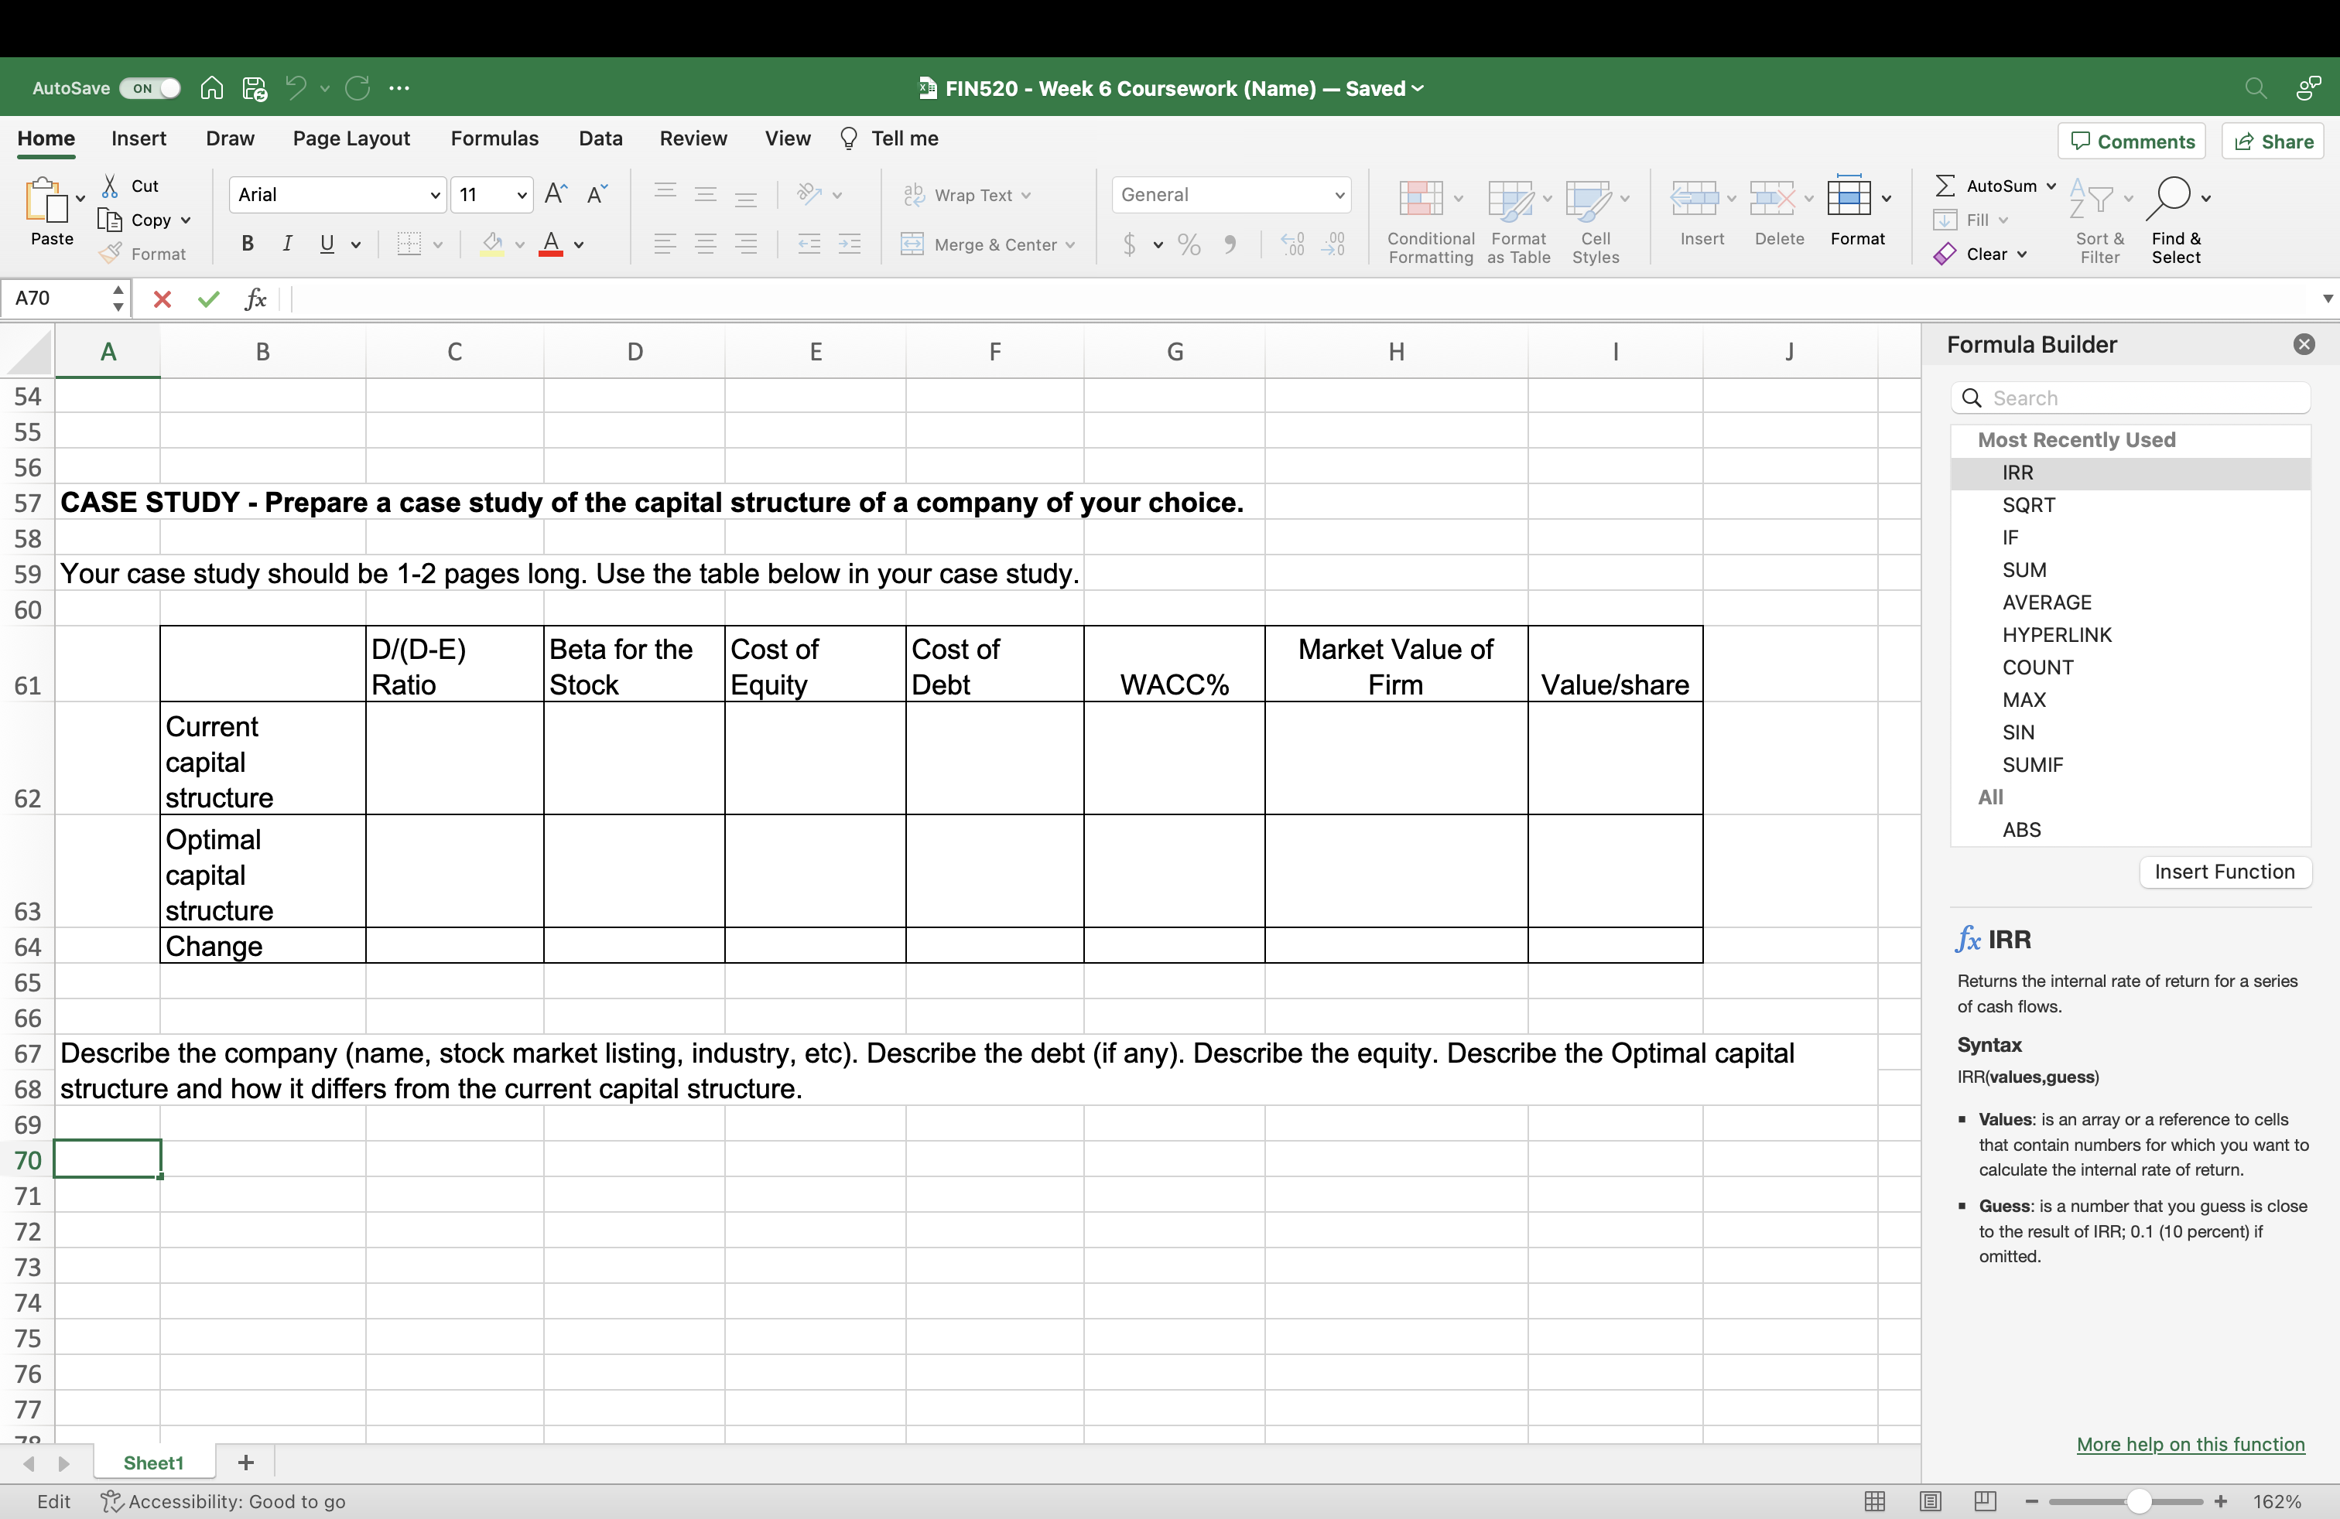The width and height of the screenshot is (2340, 1519).
Task: Decrease the font size
Action: click(x=598, y=195)
